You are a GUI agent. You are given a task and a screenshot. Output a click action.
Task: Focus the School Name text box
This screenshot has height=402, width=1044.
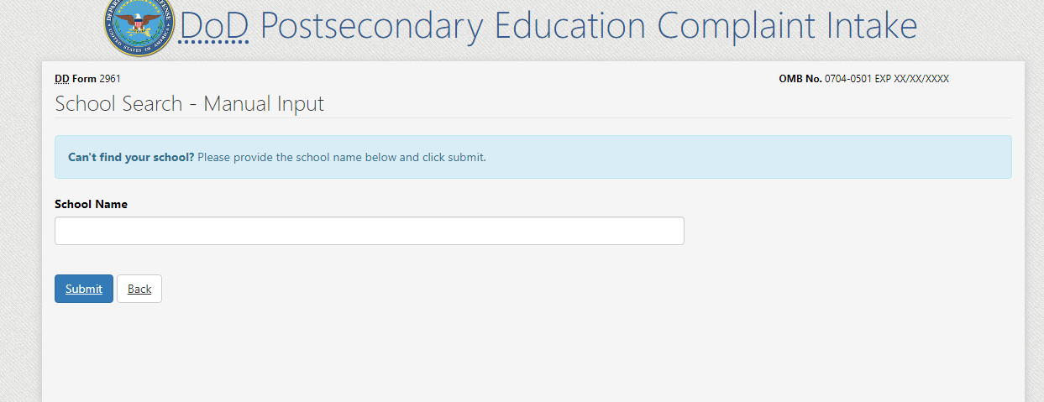pos(370,231)
